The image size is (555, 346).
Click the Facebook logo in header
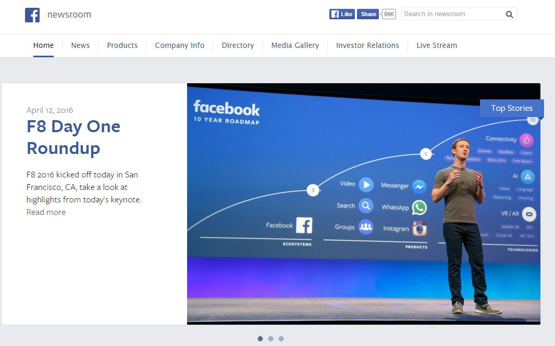32,15
